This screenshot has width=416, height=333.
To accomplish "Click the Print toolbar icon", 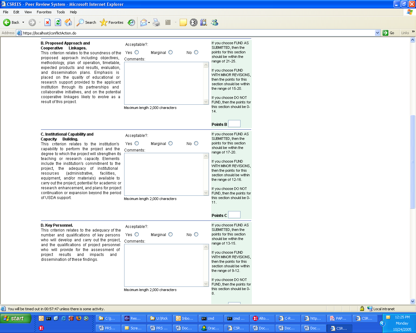I will coord(156,22).
